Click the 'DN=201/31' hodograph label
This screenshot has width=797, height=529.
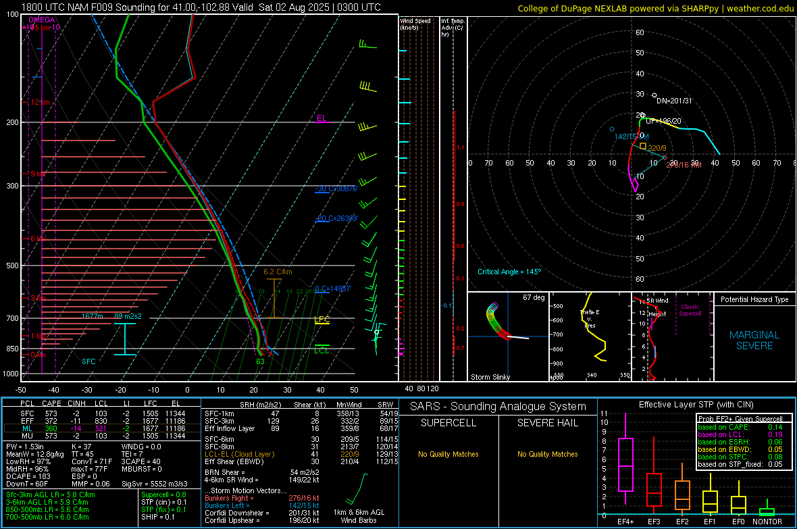pyautogui.click(x=674, y=101)
